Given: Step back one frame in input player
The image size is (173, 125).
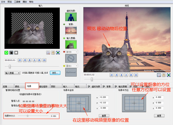Looking at the screenshot, I should pos(25,60).
